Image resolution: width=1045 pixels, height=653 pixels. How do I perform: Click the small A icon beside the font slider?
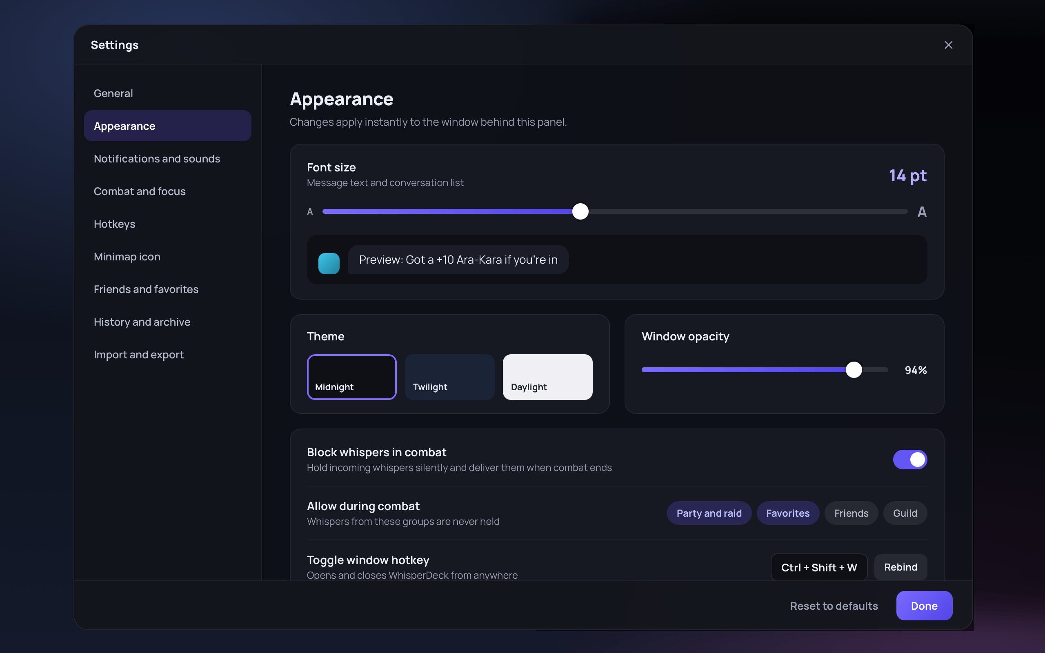pos(309,212)
